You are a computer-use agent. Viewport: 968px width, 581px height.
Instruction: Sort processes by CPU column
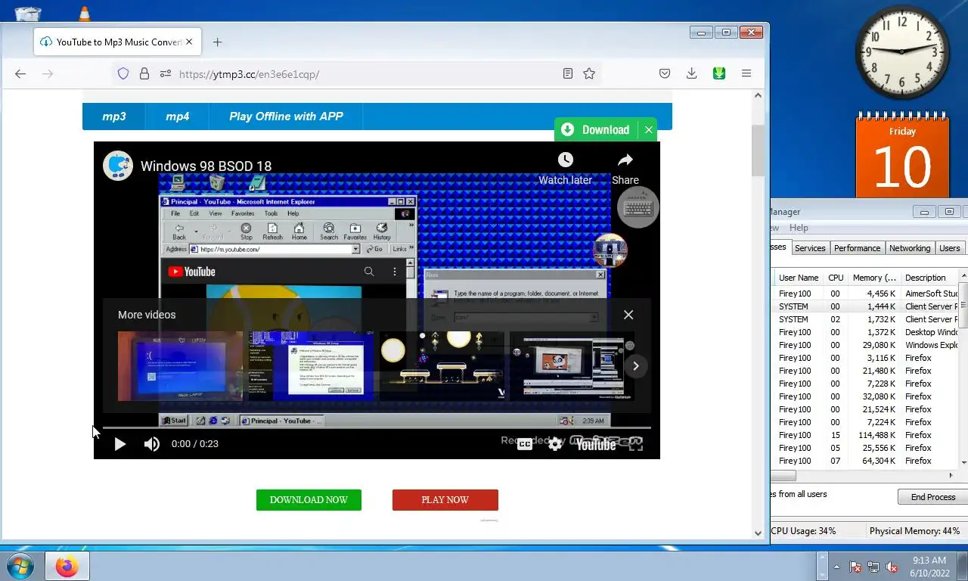point(836,278)
